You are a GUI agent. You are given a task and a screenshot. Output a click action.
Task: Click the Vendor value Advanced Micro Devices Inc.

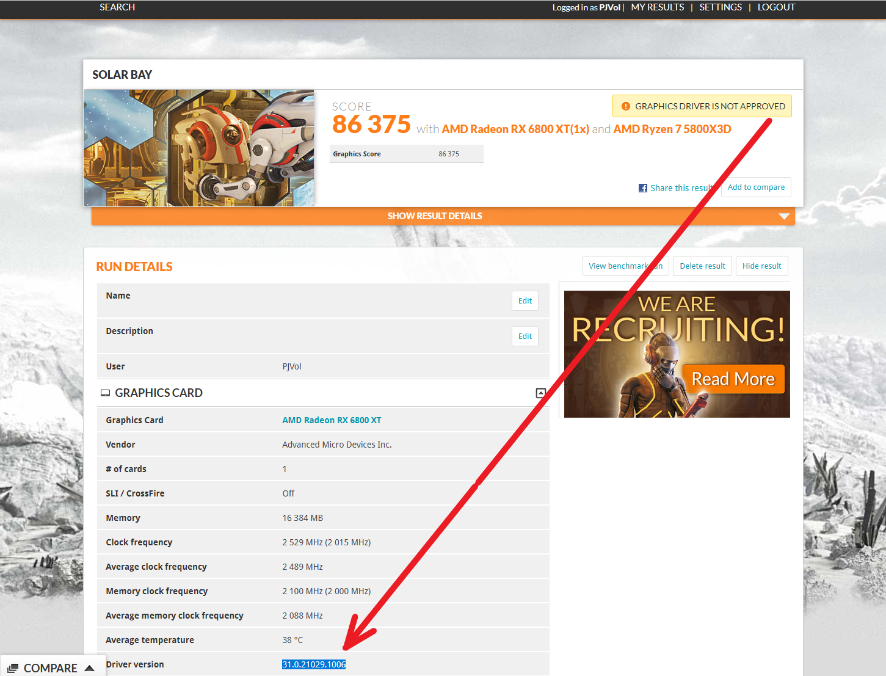[337, 445]
